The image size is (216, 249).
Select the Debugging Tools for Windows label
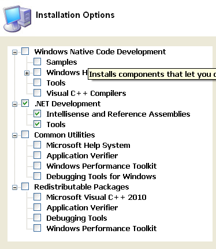click(101, 177)
